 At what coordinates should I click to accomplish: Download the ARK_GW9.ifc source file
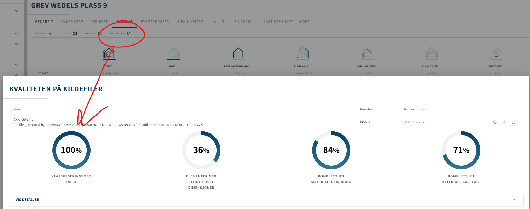[x=504, y=122]
